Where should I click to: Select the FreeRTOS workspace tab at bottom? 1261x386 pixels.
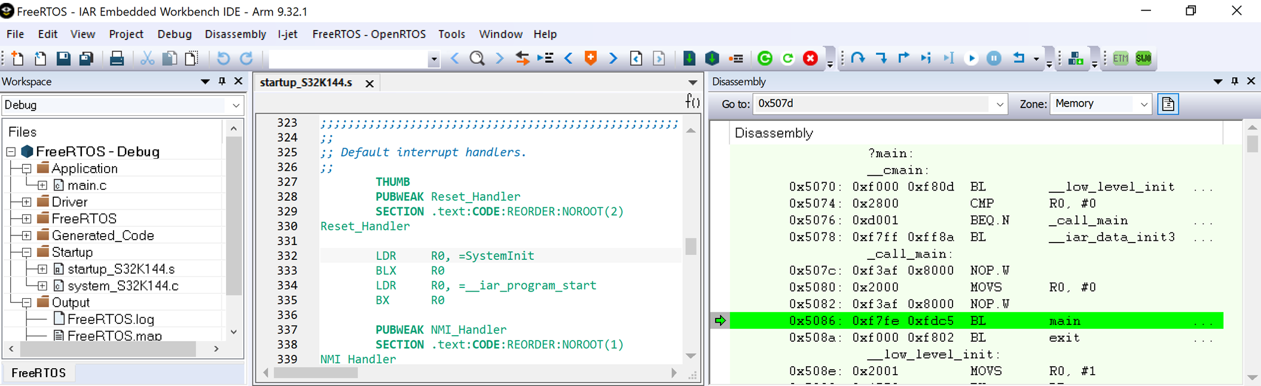39,373
